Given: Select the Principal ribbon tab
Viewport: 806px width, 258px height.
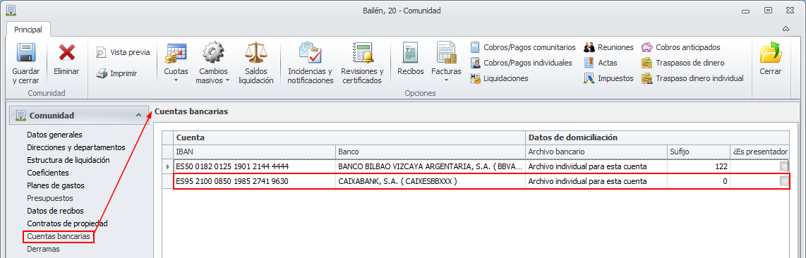Looking at the screenshot, I should point(28,30).
